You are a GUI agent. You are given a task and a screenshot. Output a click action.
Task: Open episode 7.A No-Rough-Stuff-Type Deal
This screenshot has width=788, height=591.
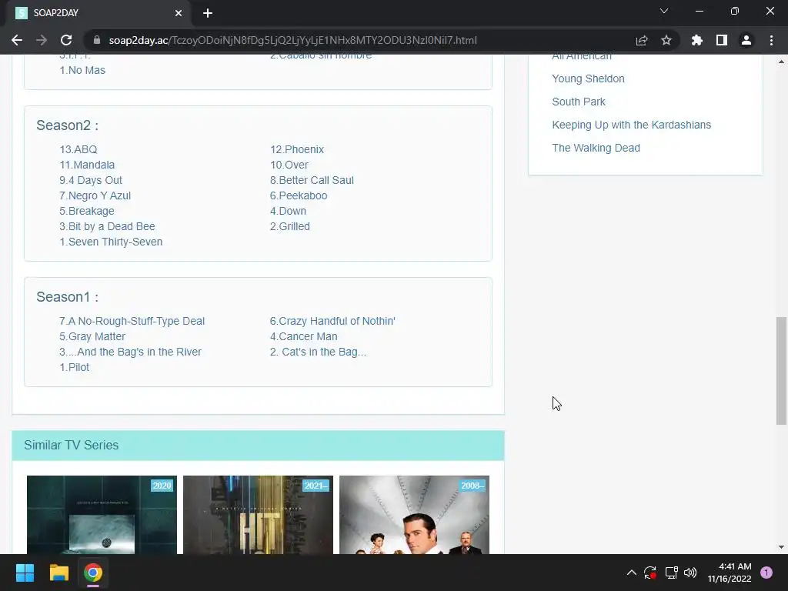pyautogui.click(x=132, y=321)
